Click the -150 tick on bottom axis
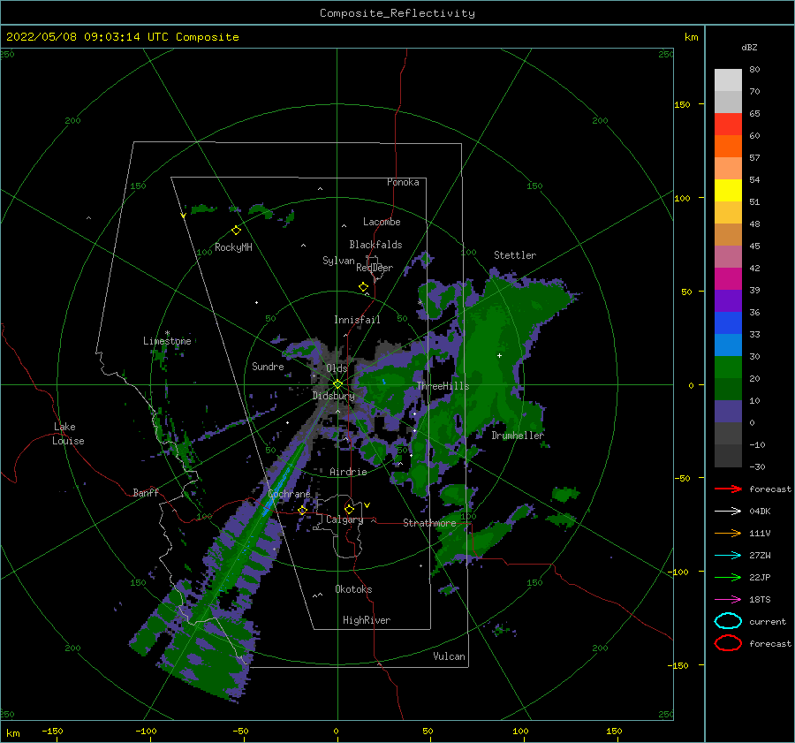This screenshot has width=795, height=743. (52, 731)
